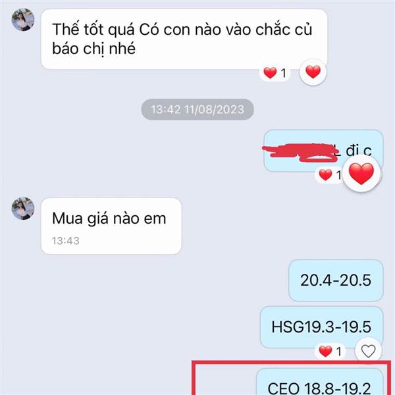Tap the sender avatar beside the first message
Screen dimensions: 395x395
point(23,20)
